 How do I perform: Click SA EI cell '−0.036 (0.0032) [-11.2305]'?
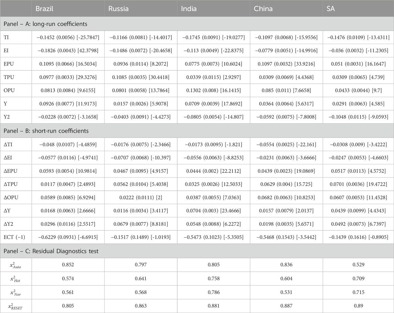pyautogui.click(x=358, y=51)
